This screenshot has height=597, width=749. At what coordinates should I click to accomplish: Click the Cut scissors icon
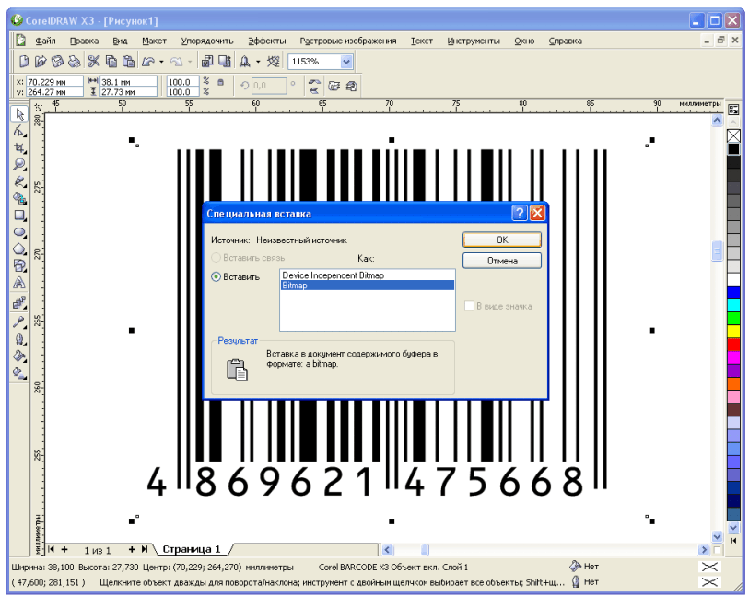(x=94, y=61)
